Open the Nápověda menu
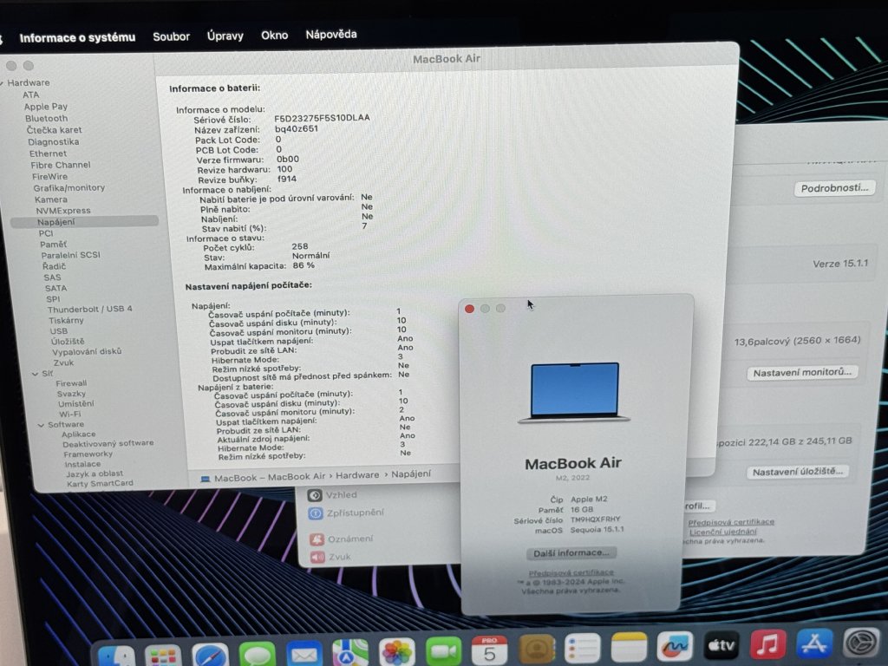888x666 pixels. (x=331, y=35)
